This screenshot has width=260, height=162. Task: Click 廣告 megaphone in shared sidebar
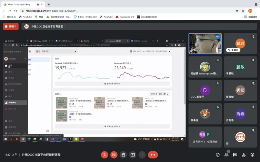15,96
